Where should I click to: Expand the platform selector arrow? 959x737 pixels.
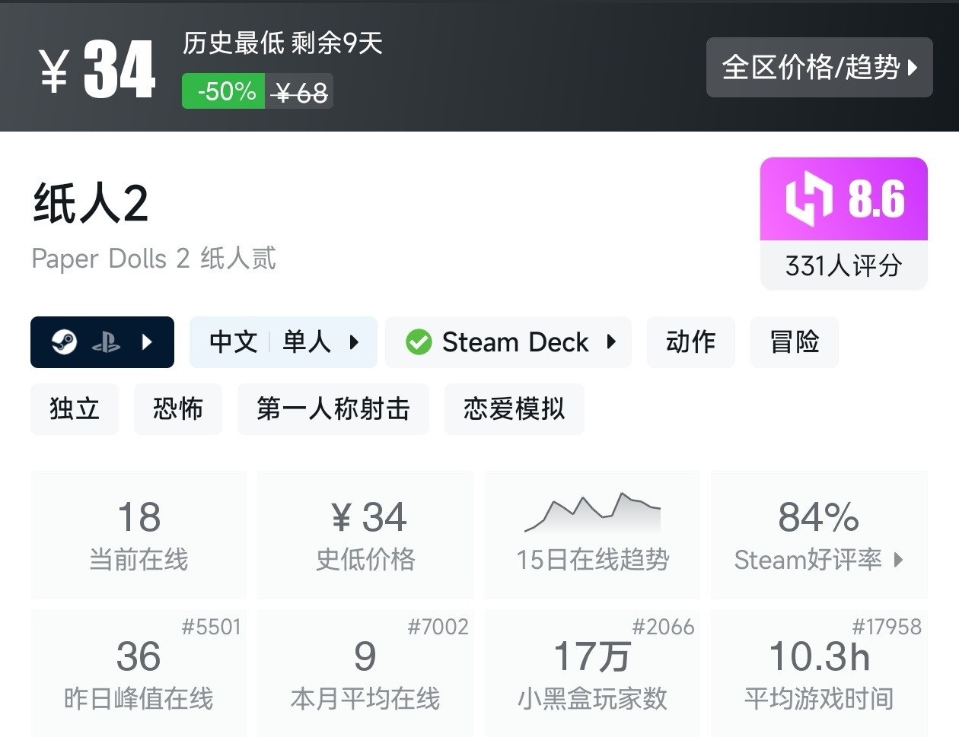pos(148,342)
